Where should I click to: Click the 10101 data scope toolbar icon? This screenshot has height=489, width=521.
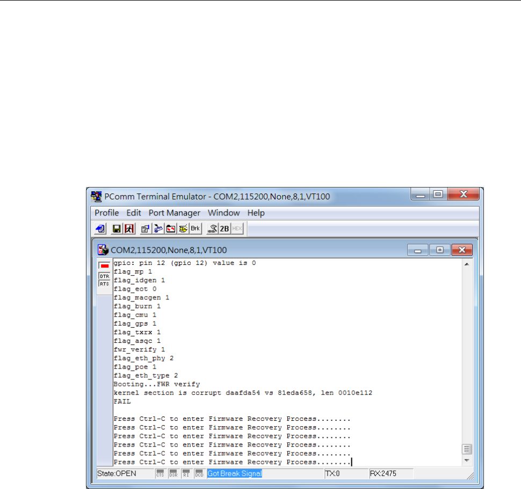(212, 229)
